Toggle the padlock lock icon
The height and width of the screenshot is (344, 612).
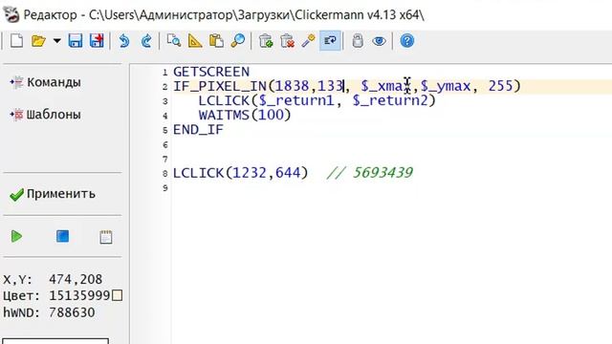[358, 40]
